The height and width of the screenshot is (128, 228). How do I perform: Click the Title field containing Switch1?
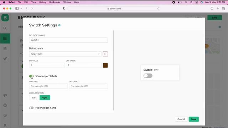[68, 40]
